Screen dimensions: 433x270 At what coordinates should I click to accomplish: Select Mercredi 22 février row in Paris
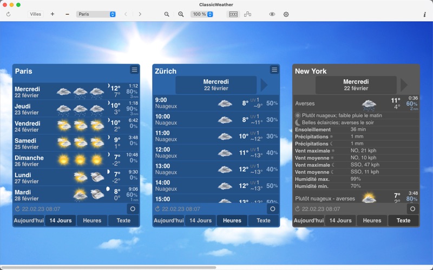tap(76, 92)
